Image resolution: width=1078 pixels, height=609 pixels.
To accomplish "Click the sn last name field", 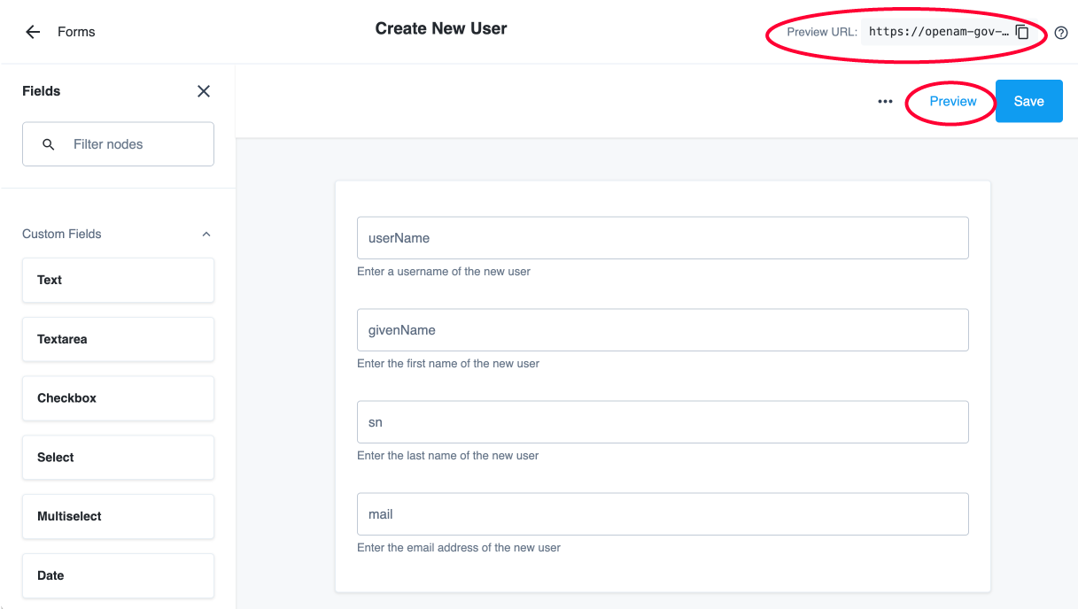I will click(x=662, y=421).
